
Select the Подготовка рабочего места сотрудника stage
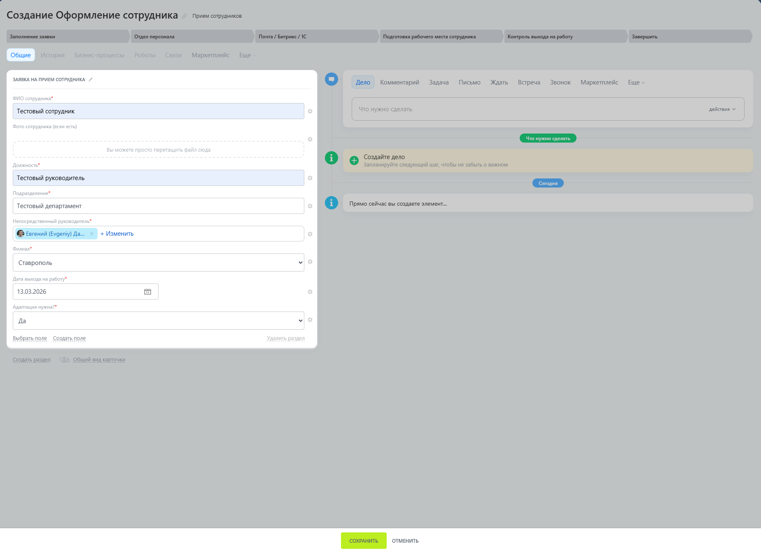[441, 37]
